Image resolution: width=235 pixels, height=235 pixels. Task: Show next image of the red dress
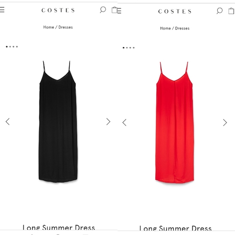point(225,123)
